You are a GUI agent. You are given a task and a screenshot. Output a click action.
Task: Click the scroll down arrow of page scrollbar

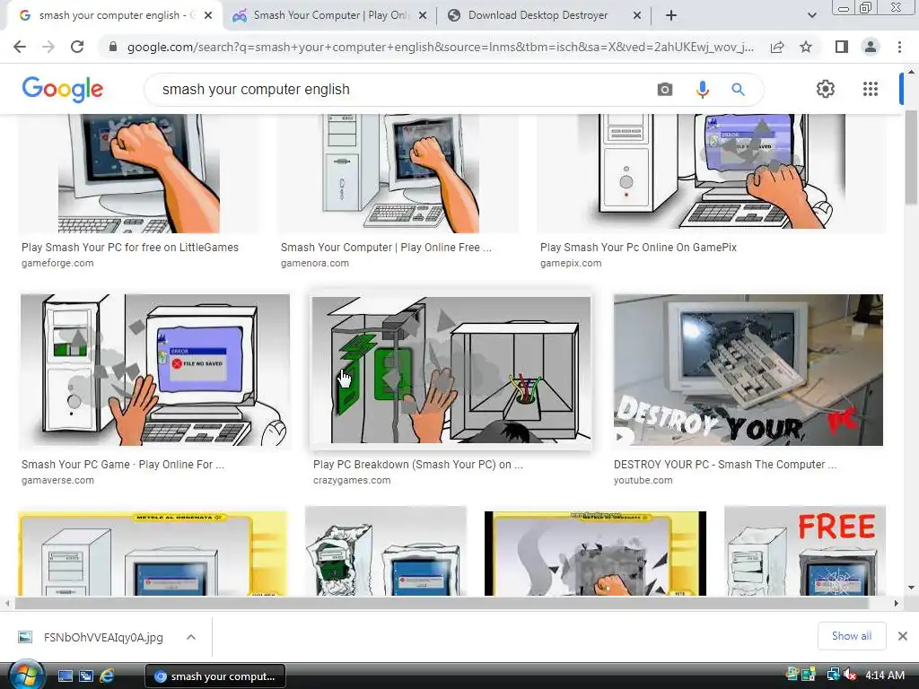912,588
